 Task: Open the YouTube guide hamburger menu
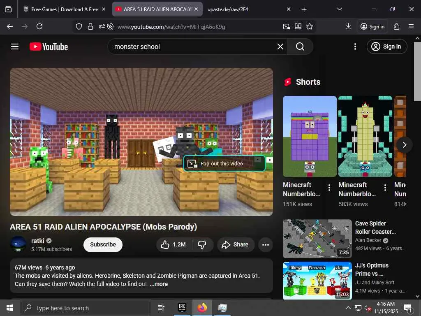tap(15, 46)
